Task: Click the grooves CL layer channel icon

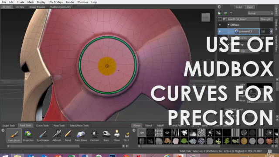Action: tap(237, 31)
